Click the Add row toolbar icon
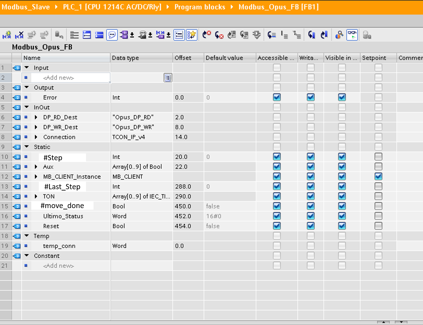Screen dimensions: 423x325 point(99,35)
